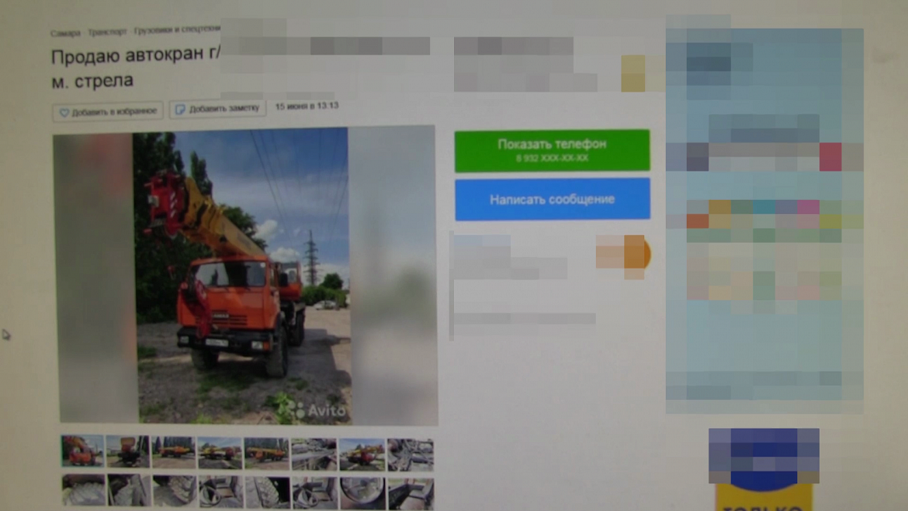Show the fifth thumbnail in the top row
Viewport: 908px width, 511px height.
coord(266,454)
